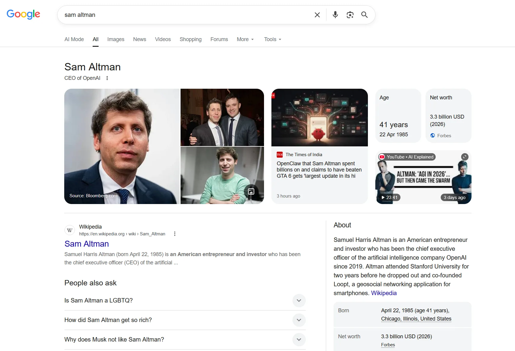The height and width of the screenshot is (351, 515).
Task: Click Chicago, Illinois, United States link
Action: [x=416, y=319]
